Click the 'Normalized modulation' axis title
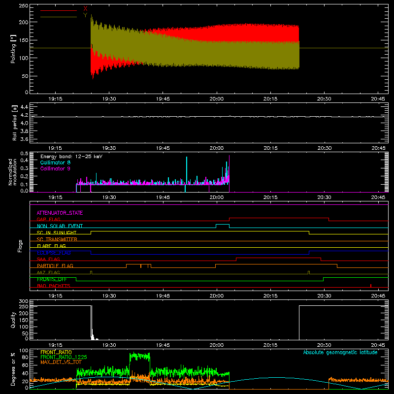This screenshot has height=394, width=394. click(x=12, y=172)
